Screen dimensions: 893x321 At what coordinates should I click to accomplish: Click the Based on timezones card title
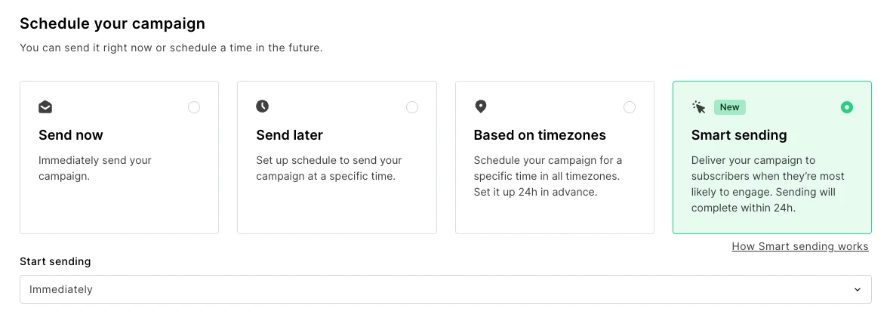[x=540, y=135]
